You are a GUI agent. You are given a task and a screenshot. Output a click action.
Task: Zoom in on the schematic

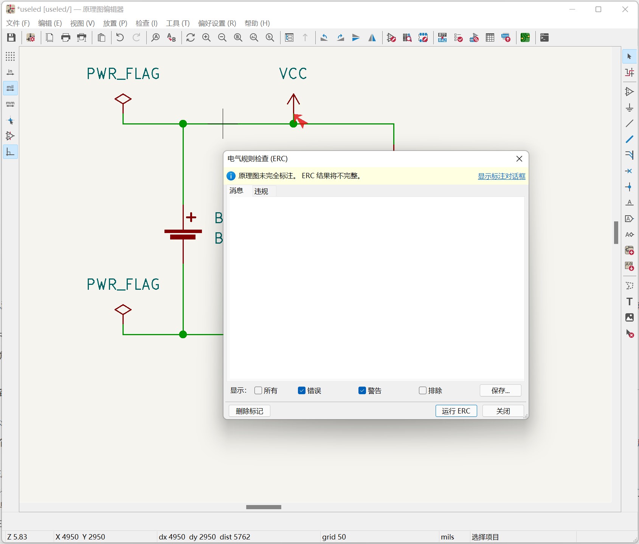click(x=206, y=37)
